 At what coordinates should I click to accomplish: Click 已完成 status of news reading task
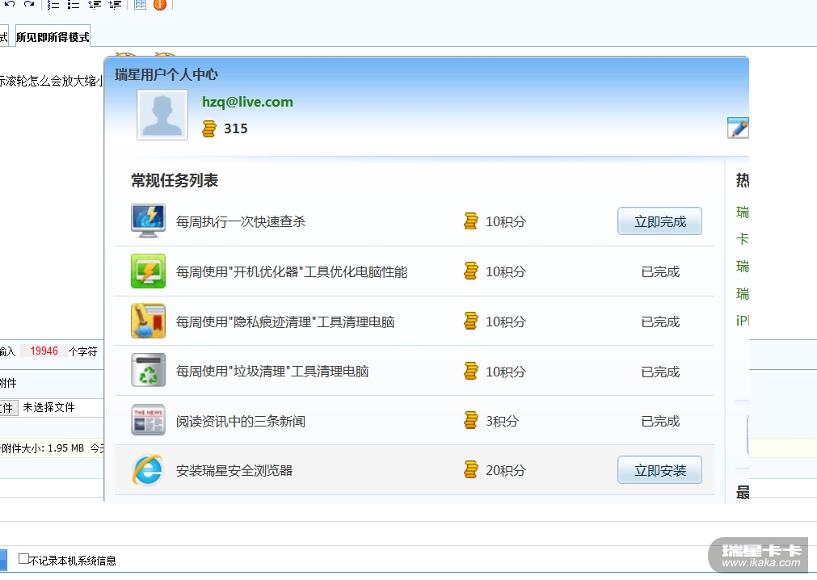[660, 421]
